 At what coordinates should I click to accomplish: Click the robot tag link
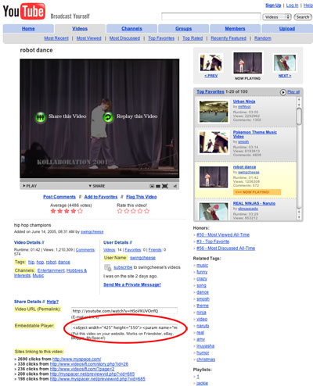(51, 262)
